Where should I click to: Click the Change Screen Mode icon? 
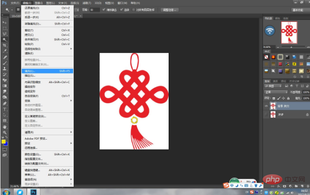pyautogui.click(x=5, y=155)
